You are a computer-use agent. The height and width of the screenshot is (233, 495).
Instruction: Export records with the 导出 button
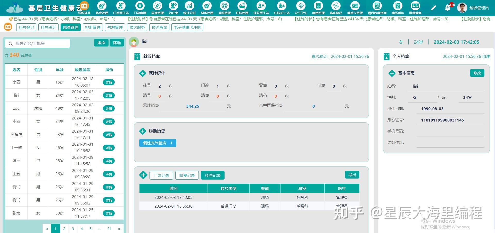click(352, 175)
